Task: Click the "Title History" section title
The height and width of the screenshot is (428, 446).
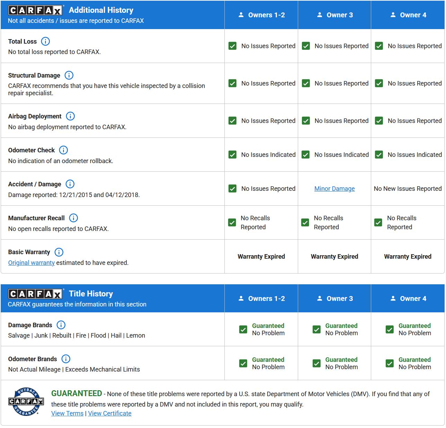Action: [91, 294]
